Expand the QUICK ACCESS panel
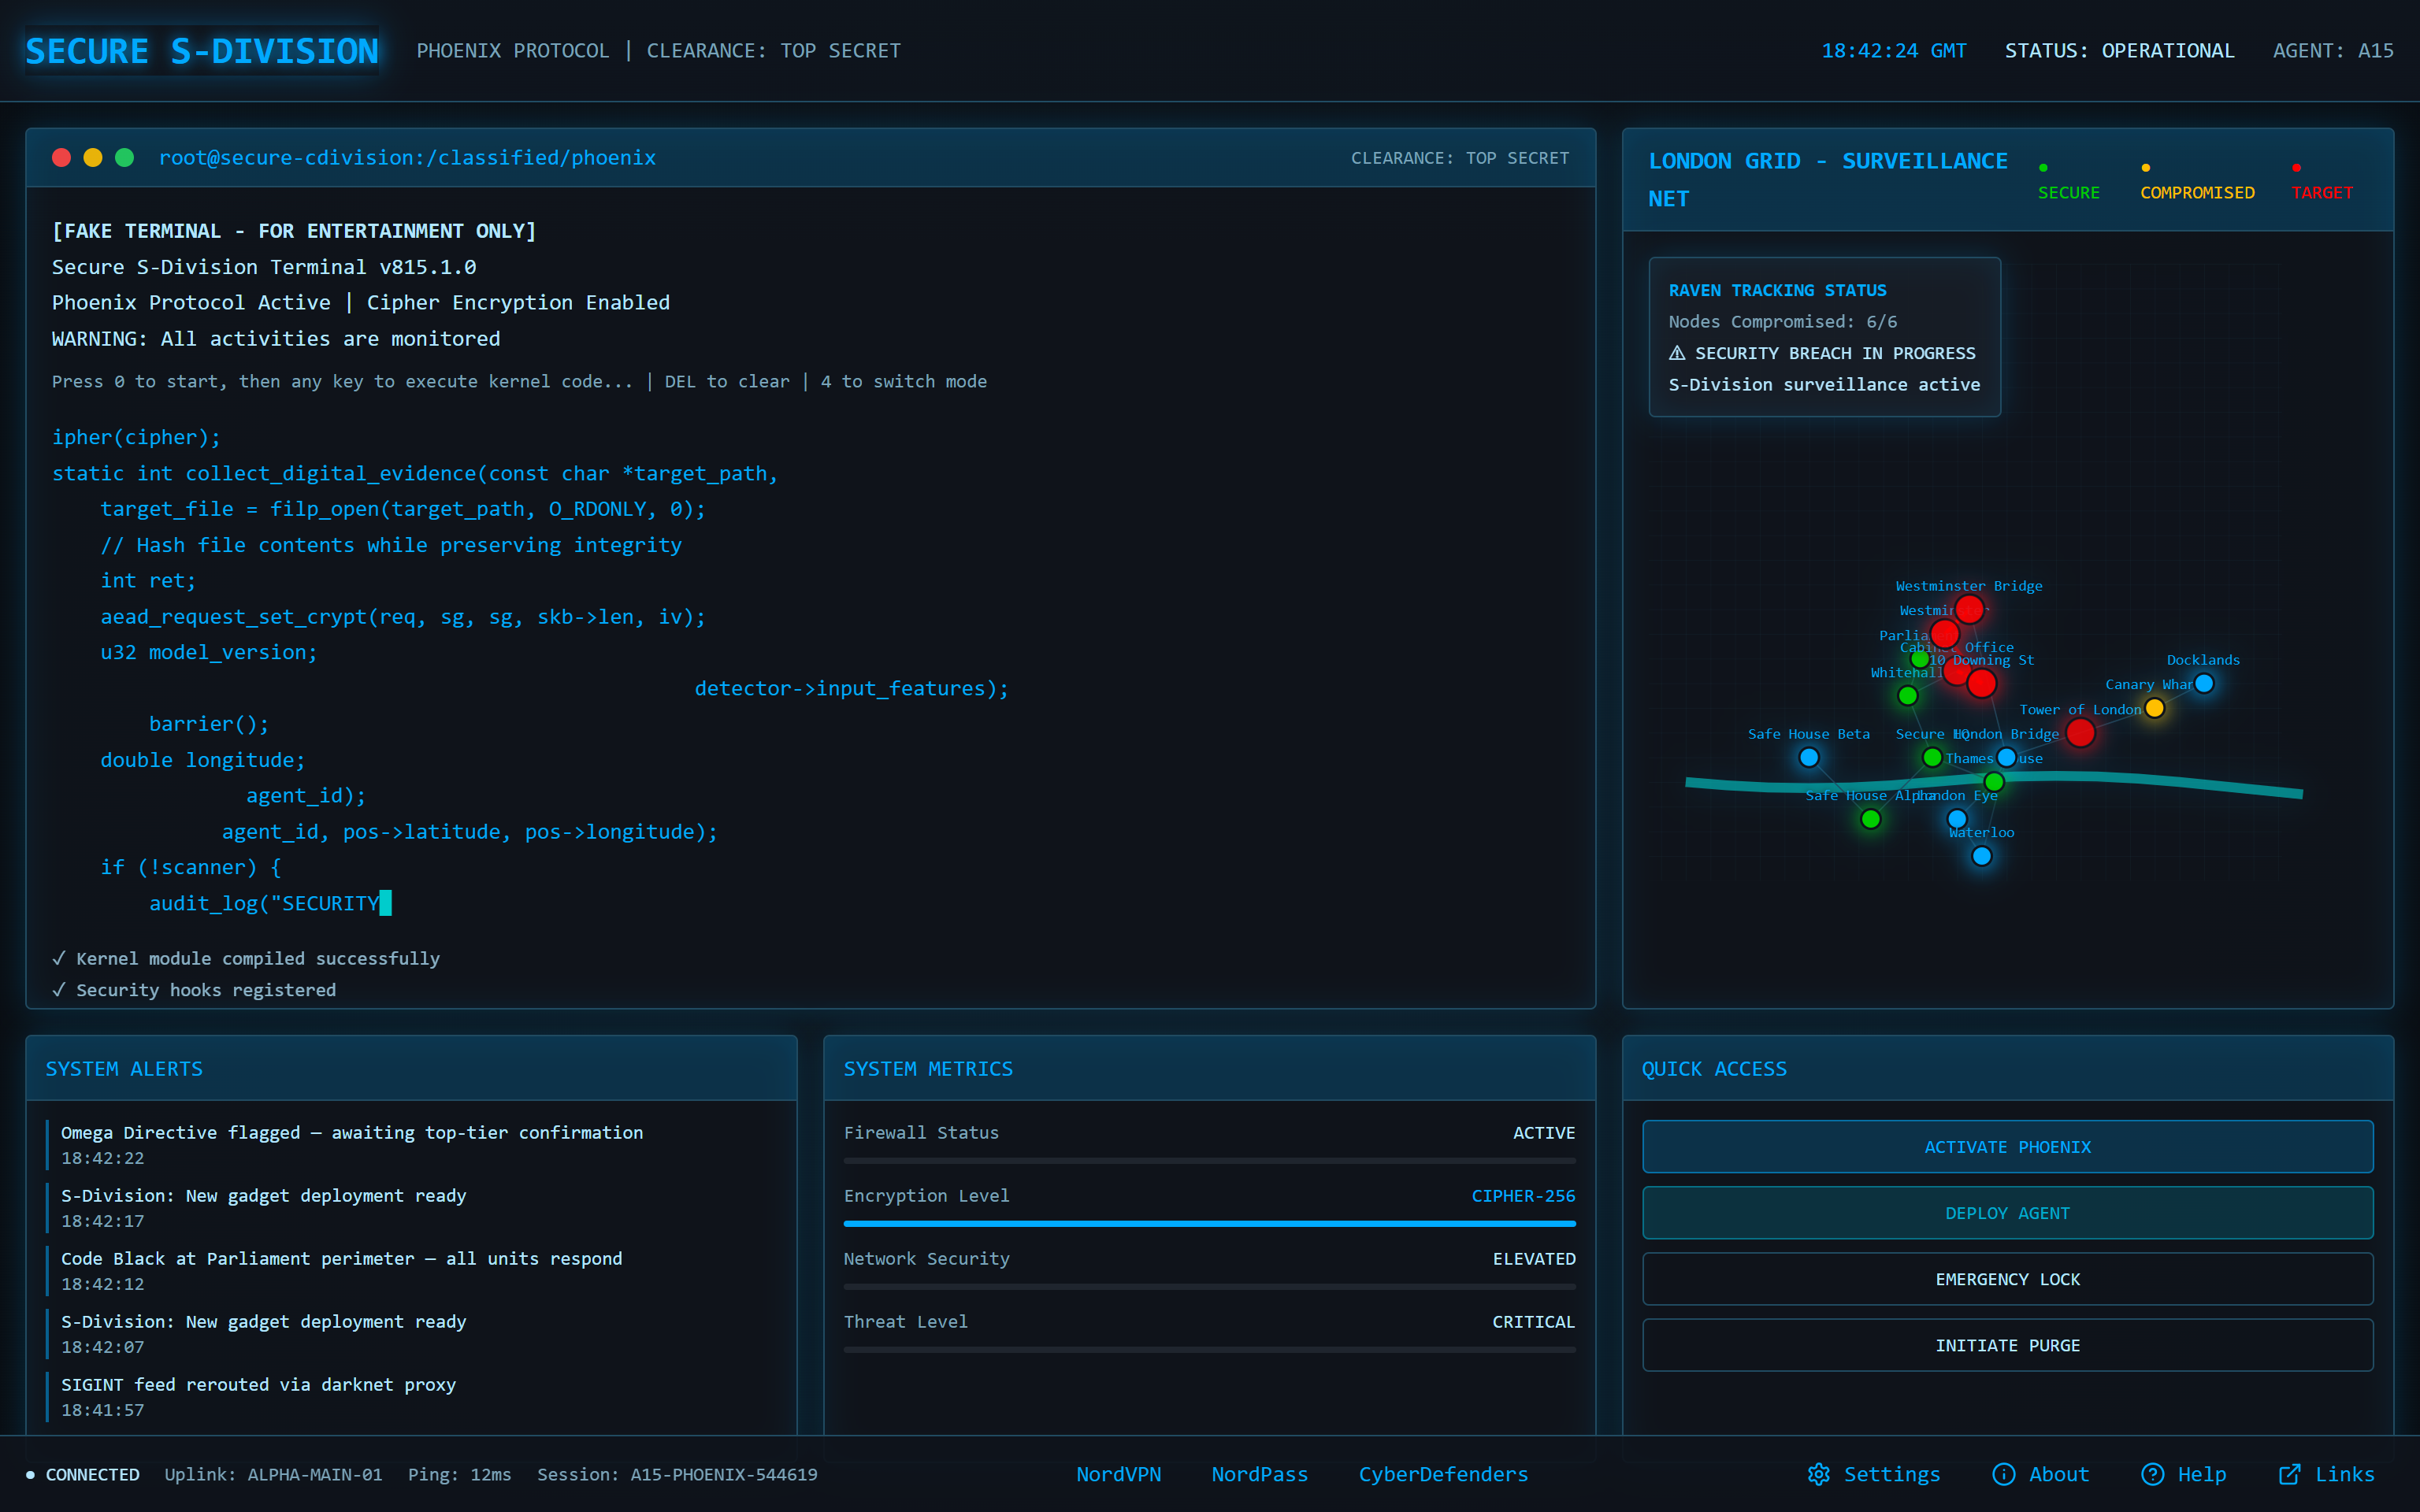 pyautogui.click(x=1713, y=1068)
